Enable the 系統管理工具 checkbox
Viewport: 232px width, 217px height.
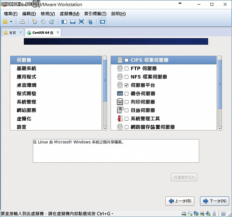(x=127, y=119)
